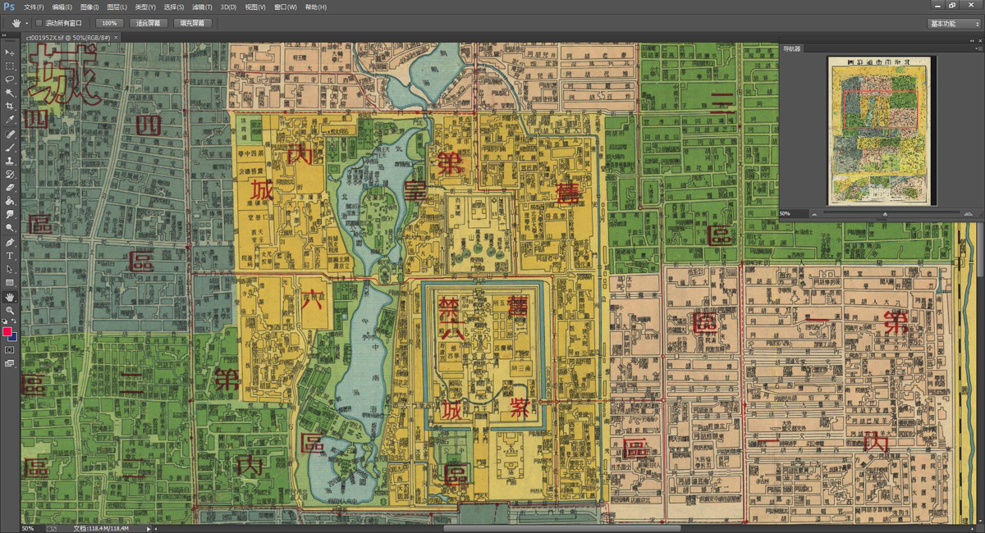985x533 pixels.
Task: Click the Navigator map thumbnail preview
Action: point(880,130)
